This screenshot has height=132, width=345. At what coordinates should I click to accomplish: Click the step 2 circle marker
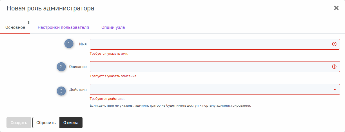pos(61,67)
